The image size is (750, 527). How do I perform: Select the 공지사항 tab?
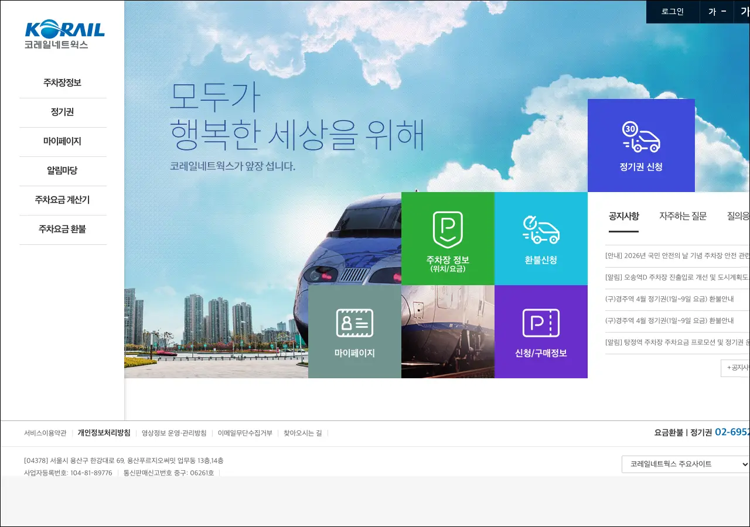click(x=623, y=216)
